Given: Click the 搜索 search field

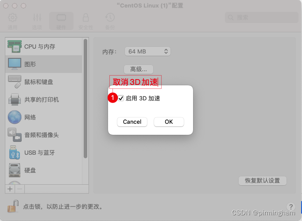Looking at the screenshot, I should [262, 18].
